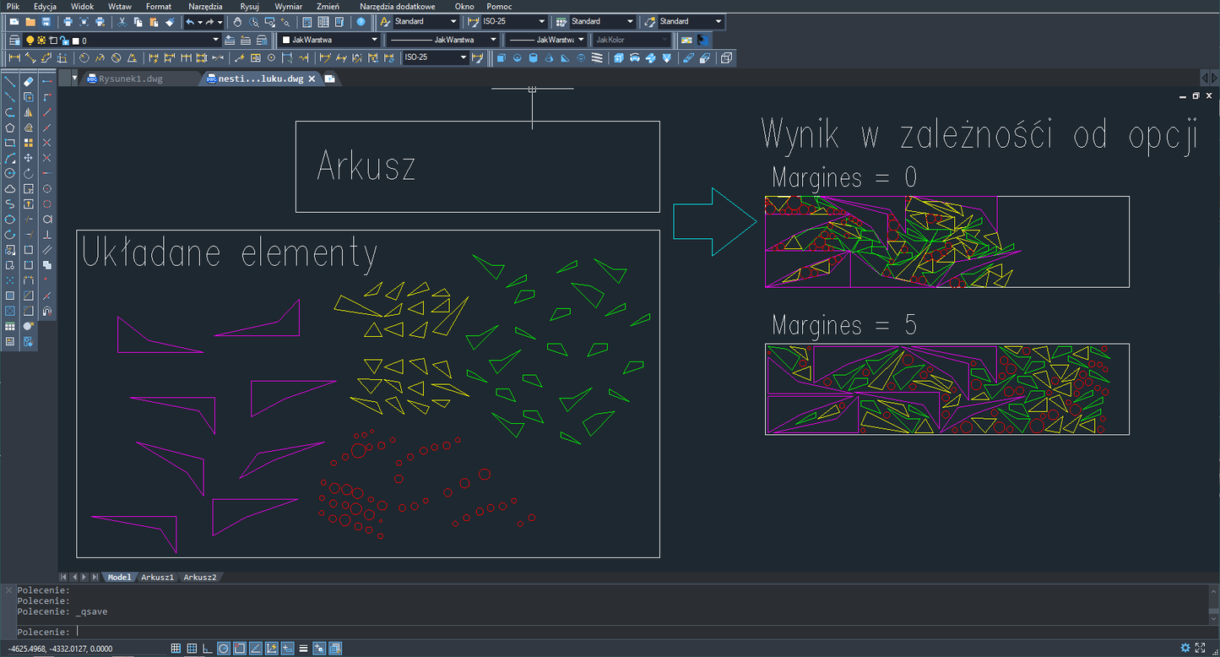This screenshot has height=657, width=1220.
Task: Select the Move tool
Action: pos(29,158)
